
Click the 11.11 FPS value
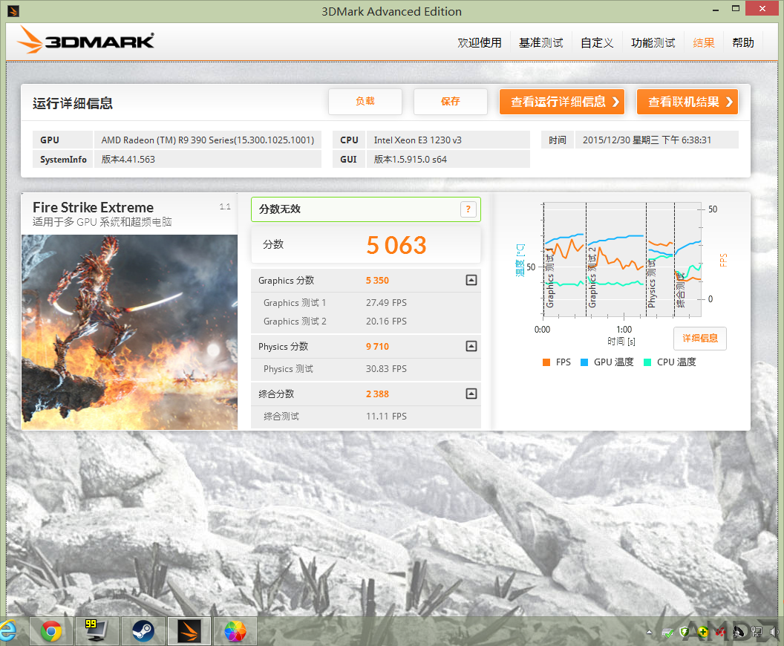click(387, 416)
